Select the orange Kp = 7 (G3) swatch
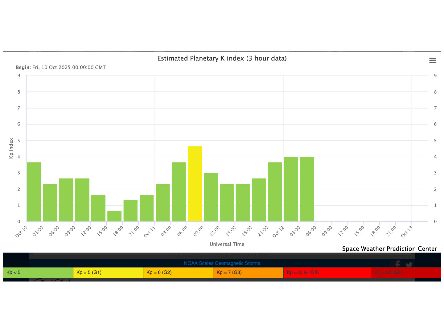Viewport: 444px width, 333px height. coord(248,273)
